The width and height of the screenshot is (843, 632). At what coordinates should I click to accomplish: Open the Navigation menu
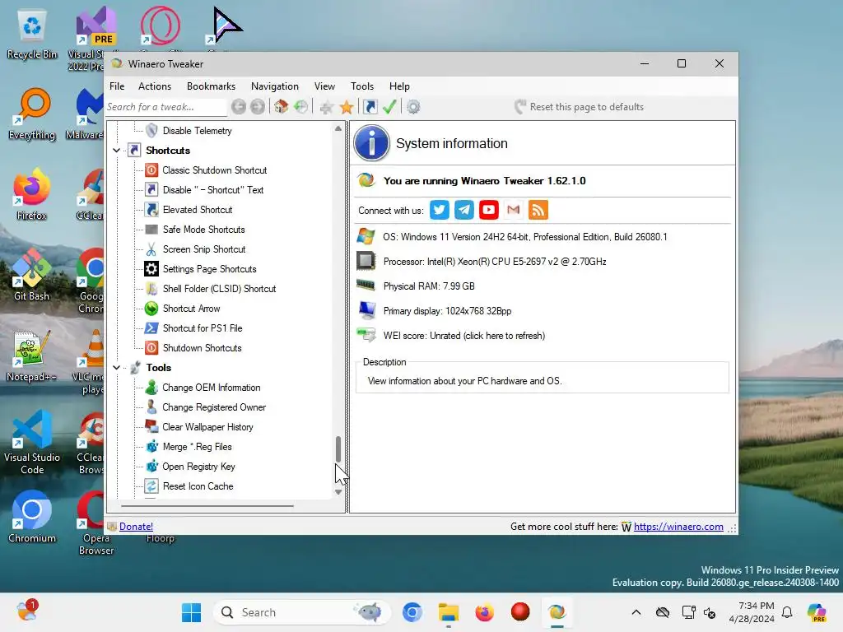275,86
